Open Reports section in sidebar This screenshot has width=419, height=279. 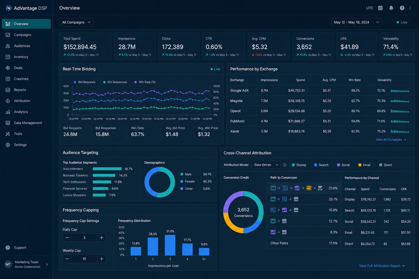coord(26,90)
